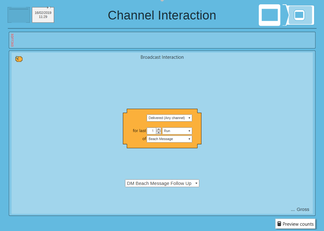Increase the 'for last' count with up arrow
The image size is (324, 231).
click(x=158, y=129)
